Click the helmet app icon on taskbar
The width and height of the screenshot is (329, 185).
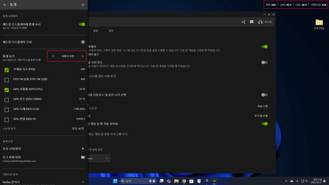[207, 181]
